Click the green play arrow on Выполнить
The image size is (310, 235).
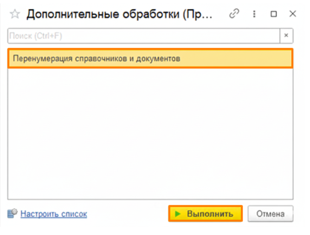click(x=178, y=214)
